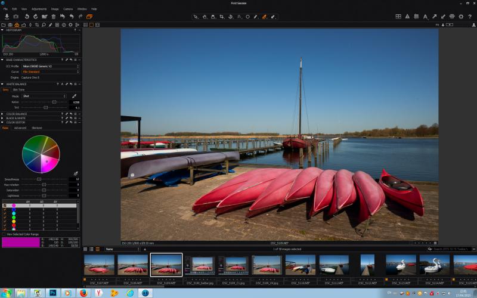Toggle the grid overlay icon in the top right
This screenshot has height=298, width=477.
click(x=416, y=17)
